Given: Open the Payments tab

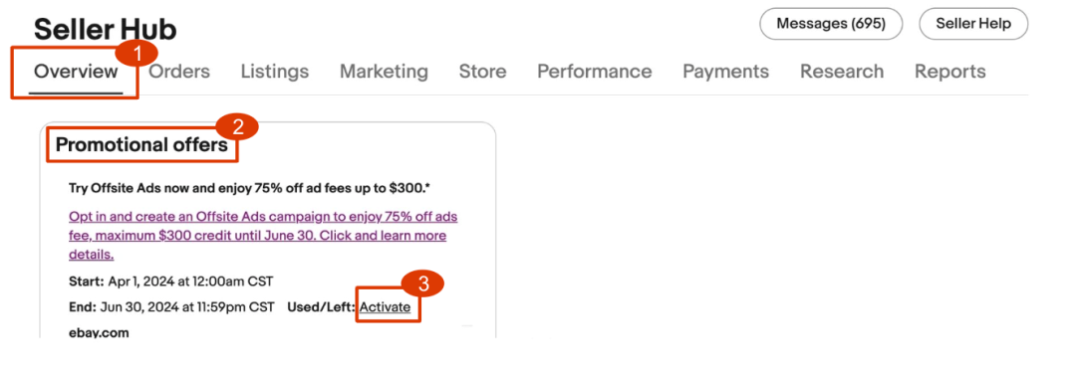Looking at the screenshot, I should (x=725, y=72).
